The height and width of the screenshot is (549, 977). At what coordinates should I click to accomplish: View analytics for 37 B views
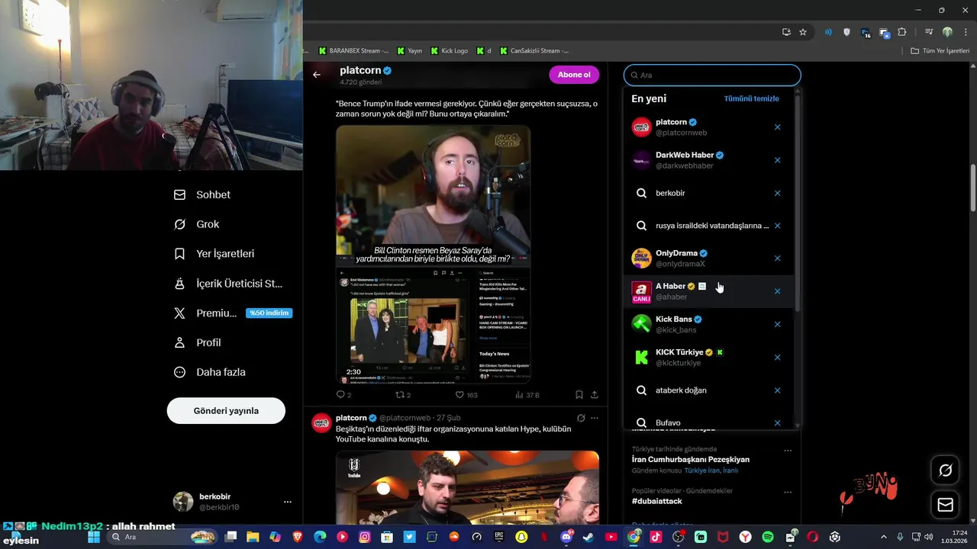pos(527,395)
